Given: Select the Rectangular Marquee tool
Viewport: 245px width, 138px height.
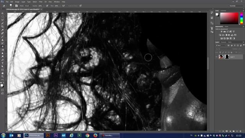Looking at the screenshot, I should click(2, 17).
